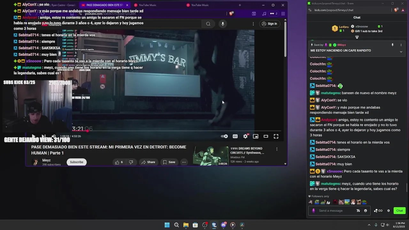Close the PASE DEMASIADO BIEN tab
Image resolution: width=409 pixels, height=230 pixels.
(127, 5)
